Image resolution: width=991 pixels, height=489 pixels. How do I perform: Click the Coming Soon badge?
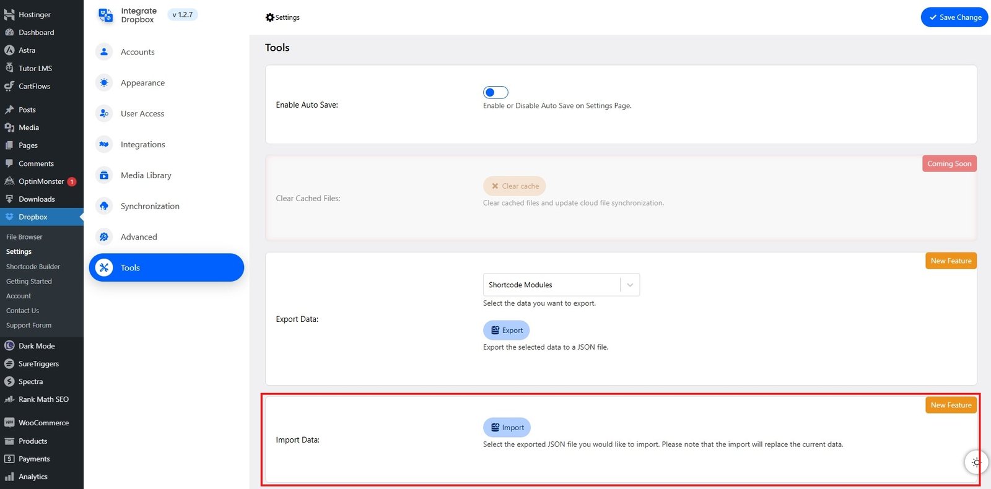coord(950,163)
